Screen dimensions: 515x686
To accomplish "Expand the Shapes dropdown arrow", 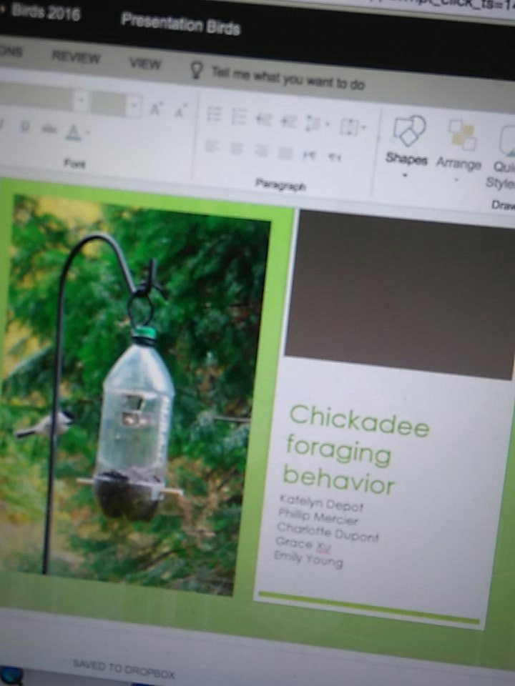I will point(405,176).
